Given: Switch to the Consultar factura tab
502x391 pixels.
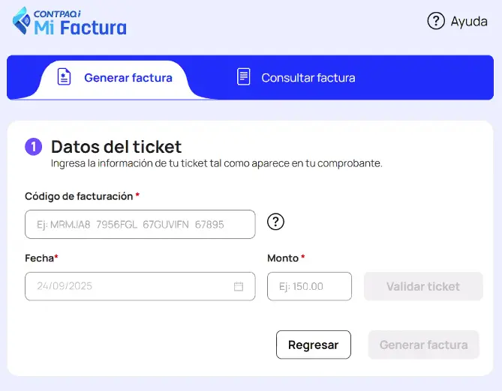Looking at the screenshot, I should click(308, 78).
